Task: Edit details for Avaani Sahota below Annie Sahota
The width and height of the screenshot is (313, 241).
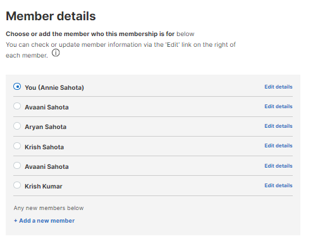Action: pyautogui.click(x=278, y=106)
